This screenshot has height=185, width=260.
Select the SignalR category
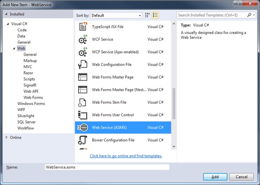click(30, 85)
